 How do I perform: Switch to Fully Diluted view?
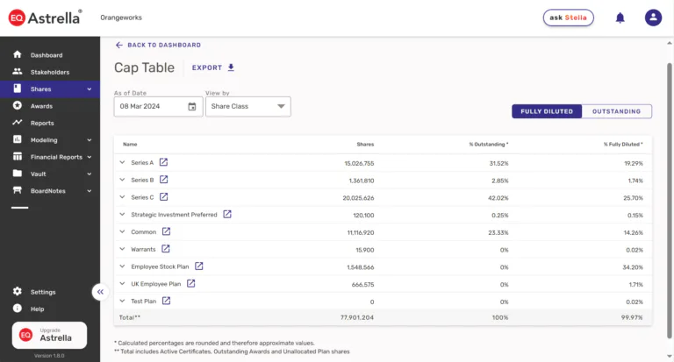pyautogui.click(x=547, y=111)
